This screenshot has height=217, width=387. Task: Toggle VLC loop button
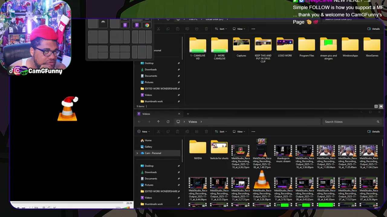49,208
